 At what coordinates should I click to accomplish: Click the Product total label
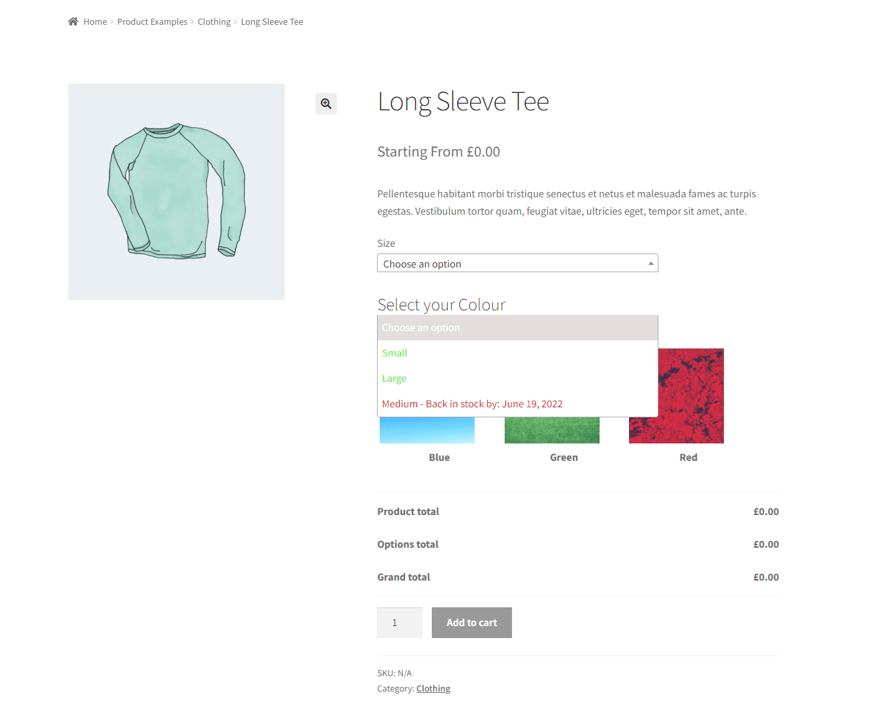pyautogui.click(x=408, y=512)
